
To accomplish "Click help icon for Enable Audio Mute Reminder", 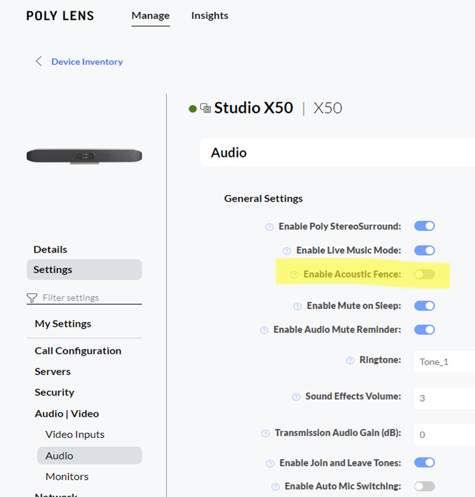I will pyautogui.click(x=264, y=330).
